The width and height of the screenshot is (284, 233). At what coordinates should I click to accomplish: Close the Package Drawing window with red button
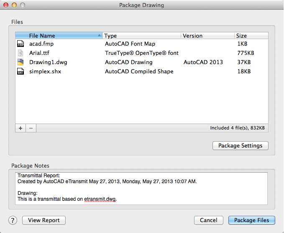[x=6, y=5]
